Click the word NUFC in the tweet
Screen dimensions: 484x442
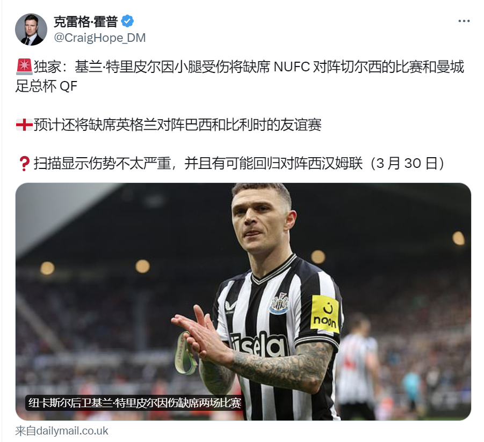click(x=292, y=67)
